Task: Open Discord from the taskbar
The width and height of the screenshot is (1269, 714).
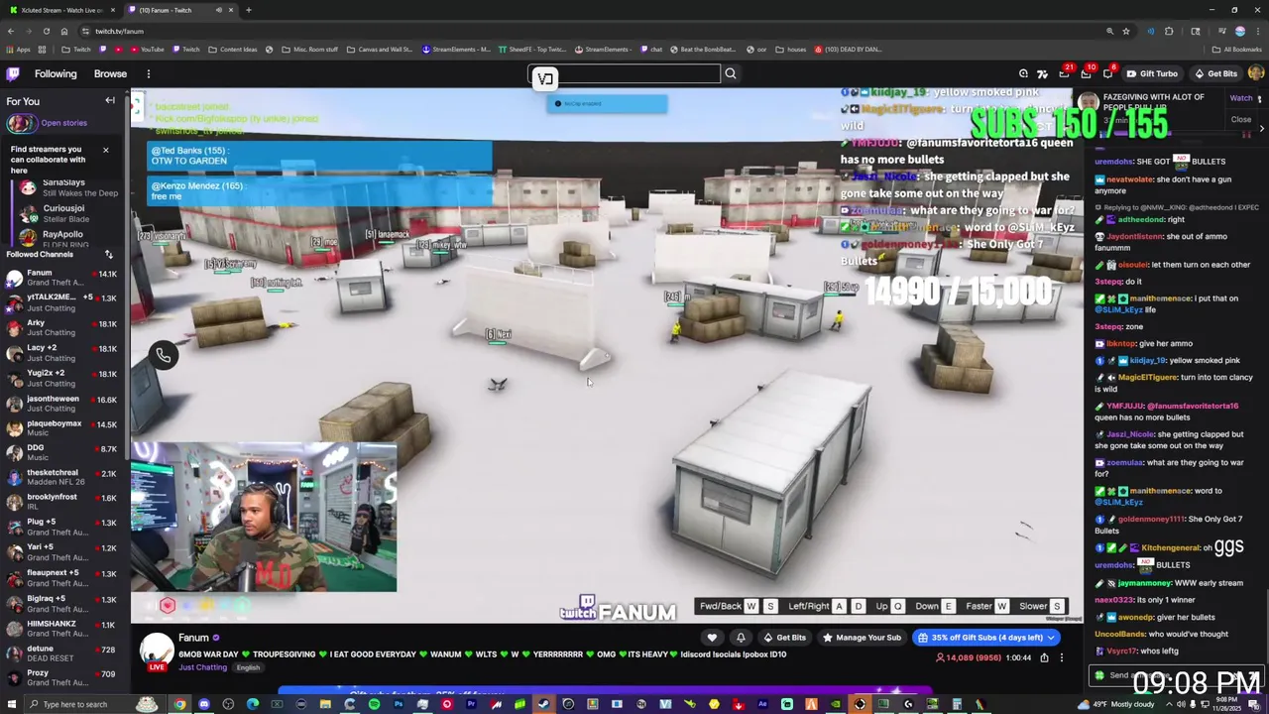Action: pos(204,704)
